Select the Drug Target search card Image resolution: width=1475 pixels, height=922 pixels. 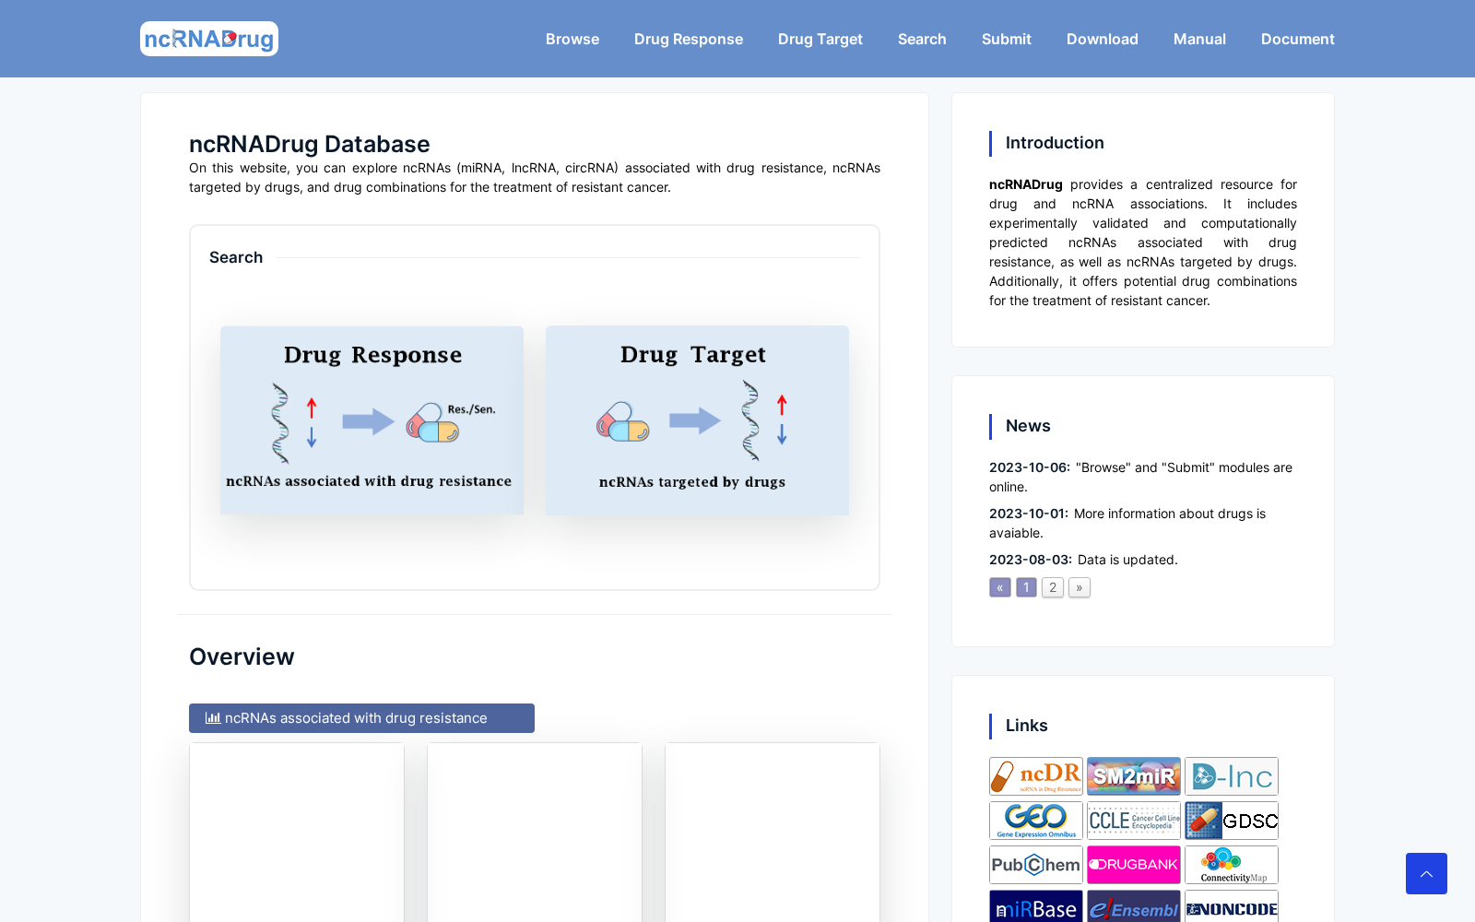(x=697, y=420)
